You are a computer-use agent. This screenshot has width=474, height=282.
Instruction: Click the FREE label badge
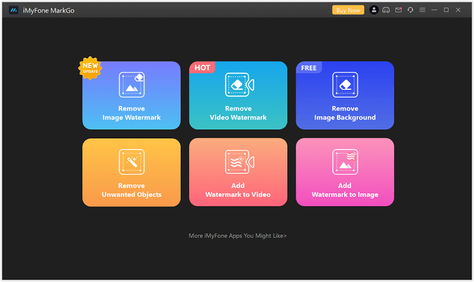click(x=309, y=68)
